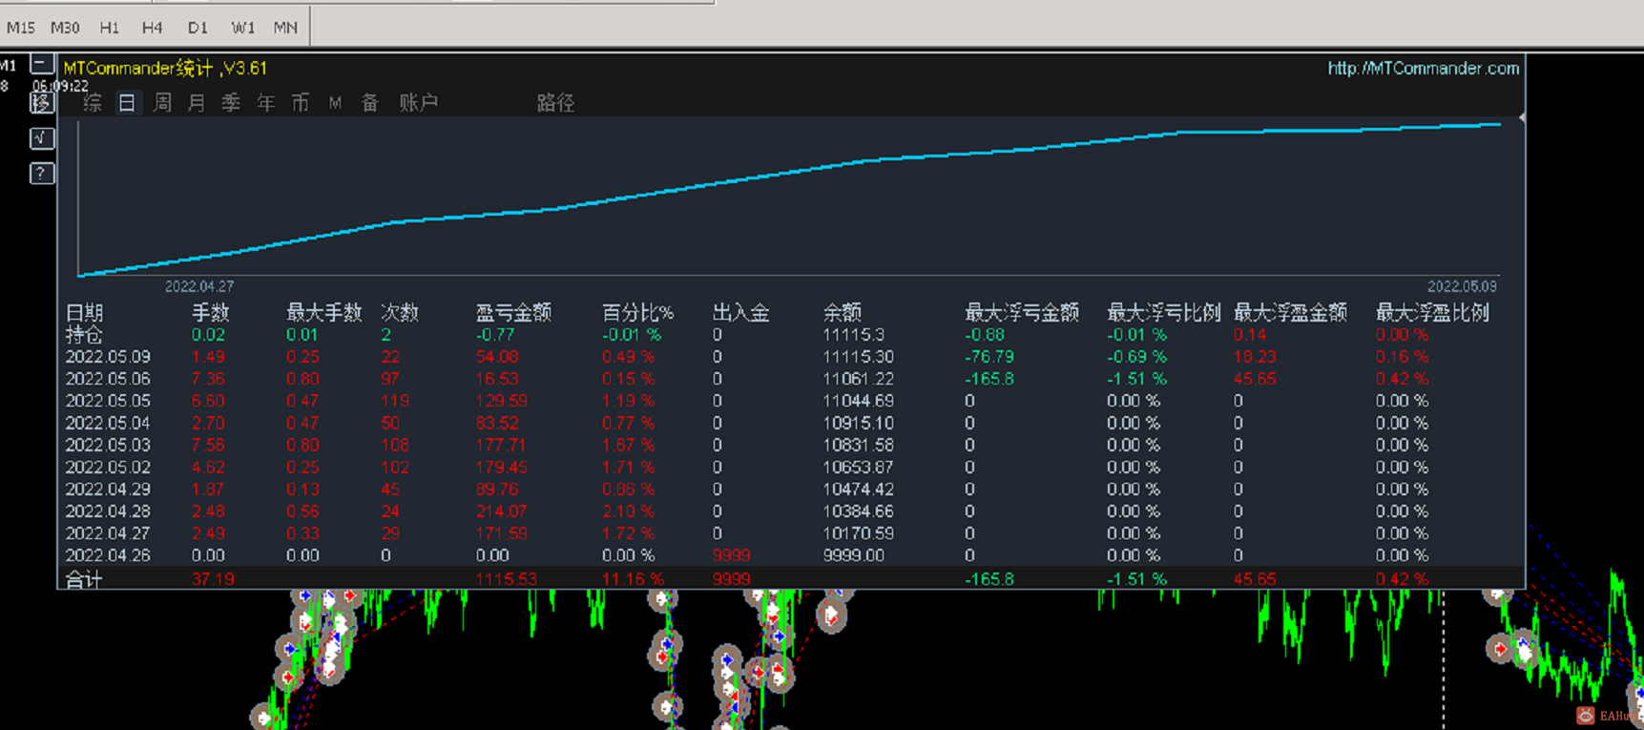This screenshot has width=1644, height=730.
Task: Click balance value 10831.58
Action: coord(859,445)
